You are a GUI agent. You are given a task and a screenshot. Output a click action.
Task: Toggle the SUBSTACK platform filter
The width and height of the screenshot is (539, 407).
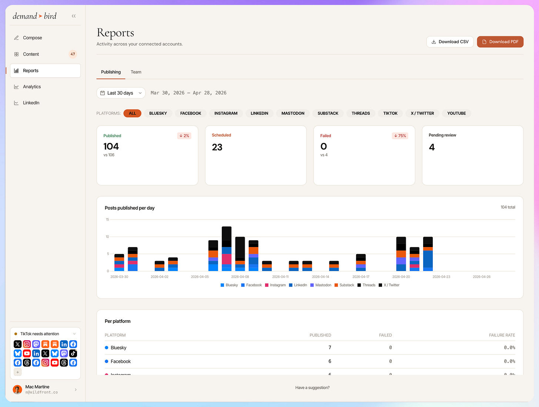tap(328, 113)
